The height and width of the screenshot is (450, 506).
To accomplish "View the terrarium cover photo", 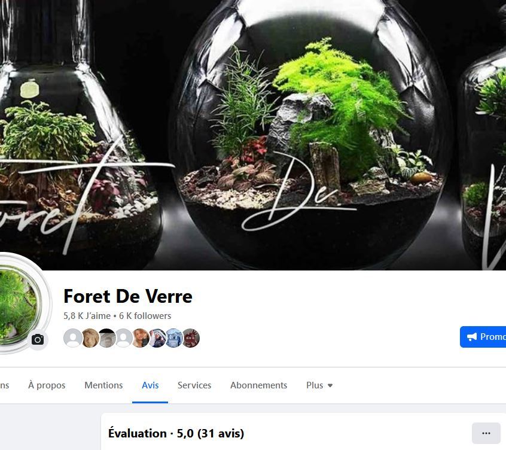I will pos(253,135).
